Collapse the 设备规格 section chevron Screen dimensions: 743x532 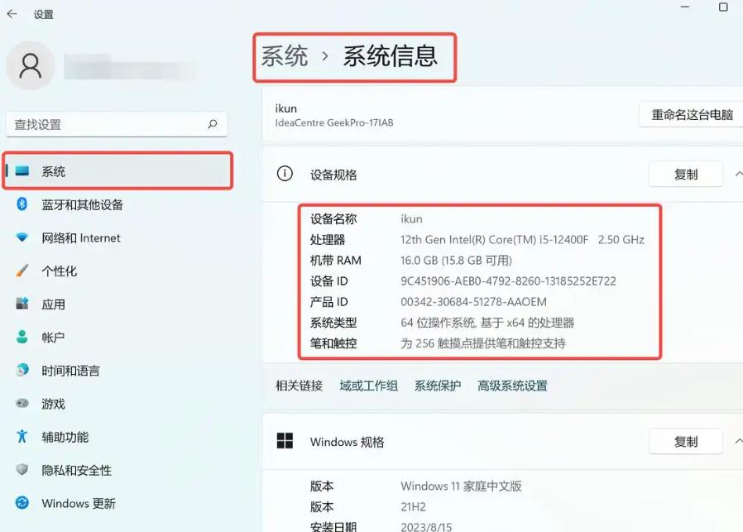(738, 174)
